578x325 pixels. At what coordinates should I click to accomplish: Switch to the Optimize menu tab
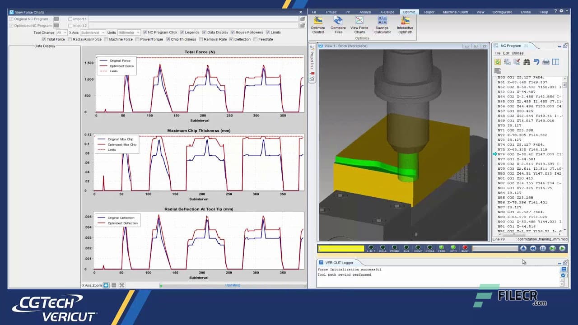click(x=409, y=12)
